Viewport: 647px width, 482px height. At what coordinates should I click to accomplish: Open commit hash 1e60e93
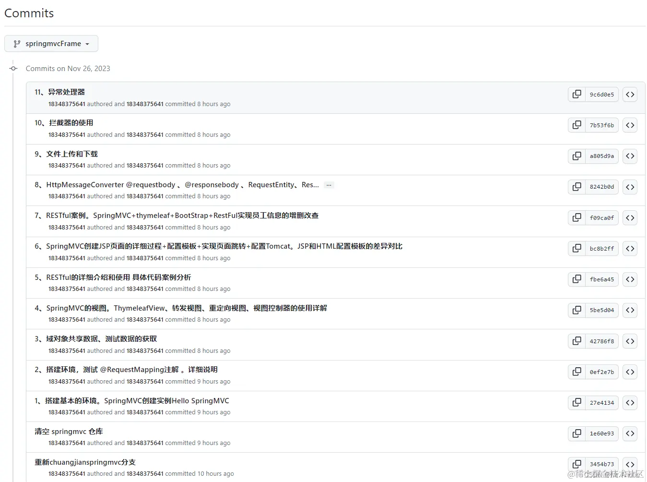pos(602,434)
